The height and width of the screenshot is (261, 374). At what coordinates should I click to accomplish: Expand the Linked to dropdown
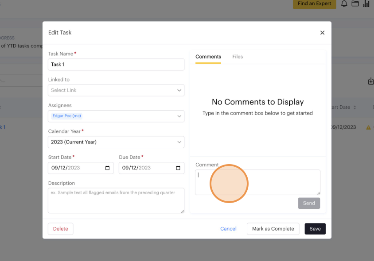116,90
